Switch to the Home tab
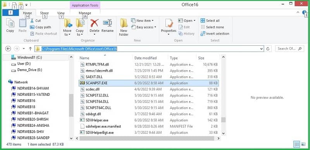The image size is (310, 150). point(27,13)
